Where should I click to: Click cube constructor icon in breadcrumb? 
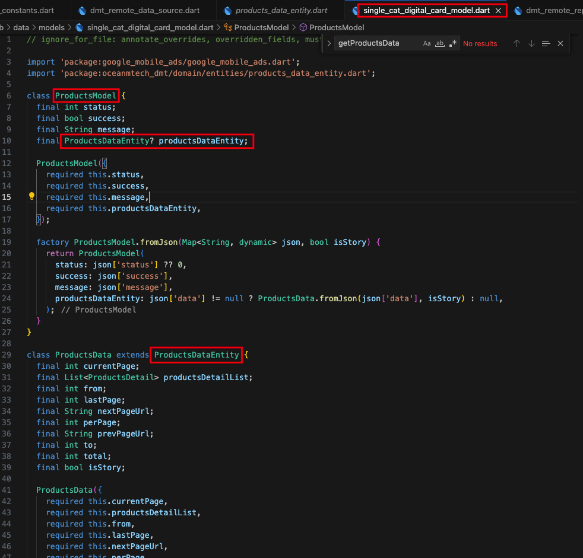303,27
